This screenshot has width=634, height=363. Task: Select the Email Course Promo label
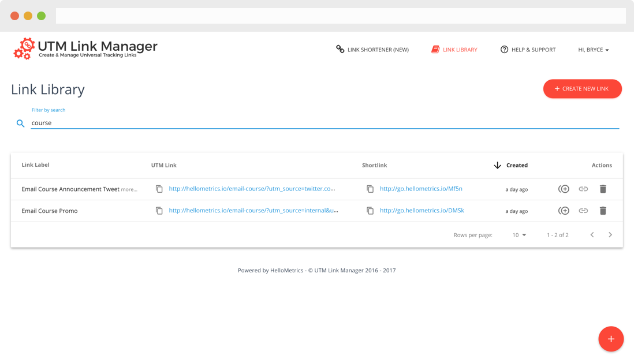click(50, 211)
